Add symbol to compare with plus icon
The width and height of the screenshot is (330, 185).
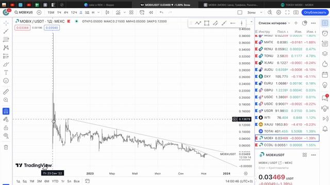39,12
